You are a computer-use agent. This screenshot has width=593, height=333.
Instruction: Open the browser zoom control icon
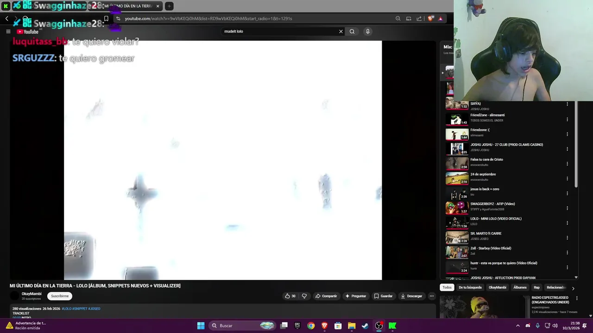tap(398, 18)
